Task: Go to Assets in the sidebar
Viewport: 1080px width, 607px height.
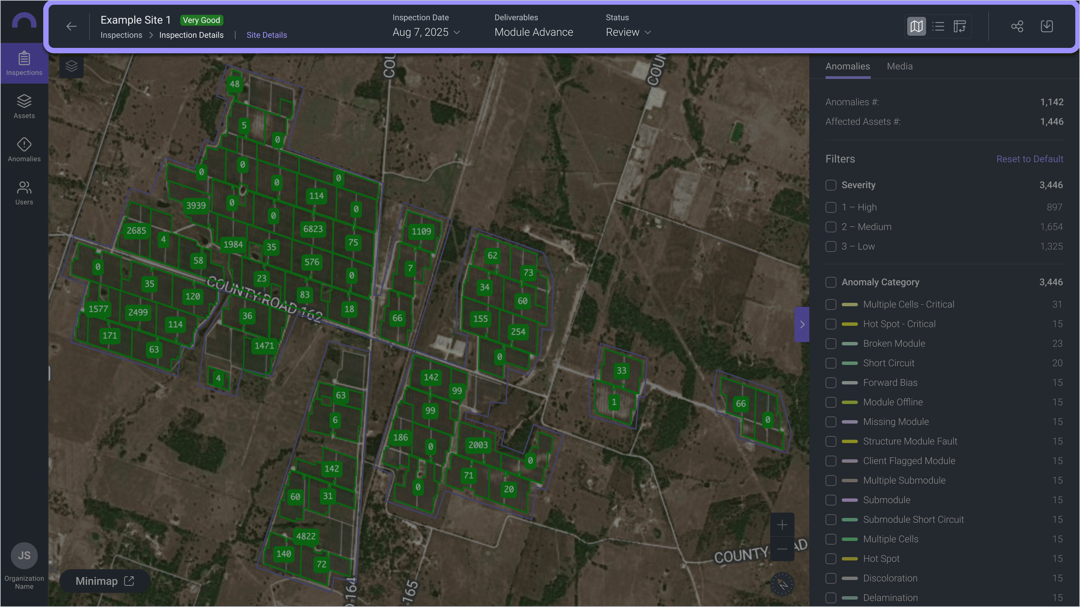Action: click(24, 107)
